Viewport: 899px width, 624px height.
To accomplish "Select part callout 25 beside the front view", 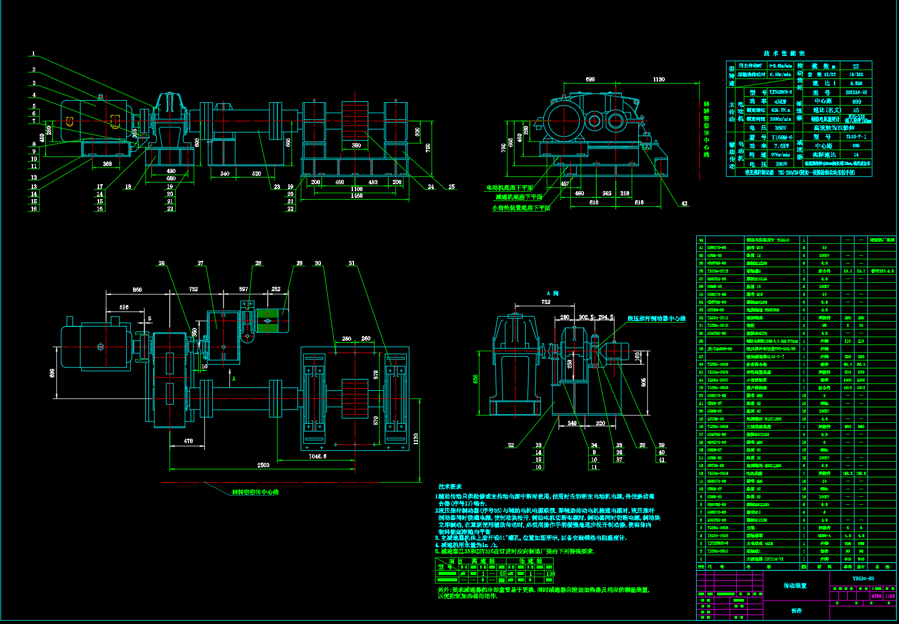I will coord(451,187).
